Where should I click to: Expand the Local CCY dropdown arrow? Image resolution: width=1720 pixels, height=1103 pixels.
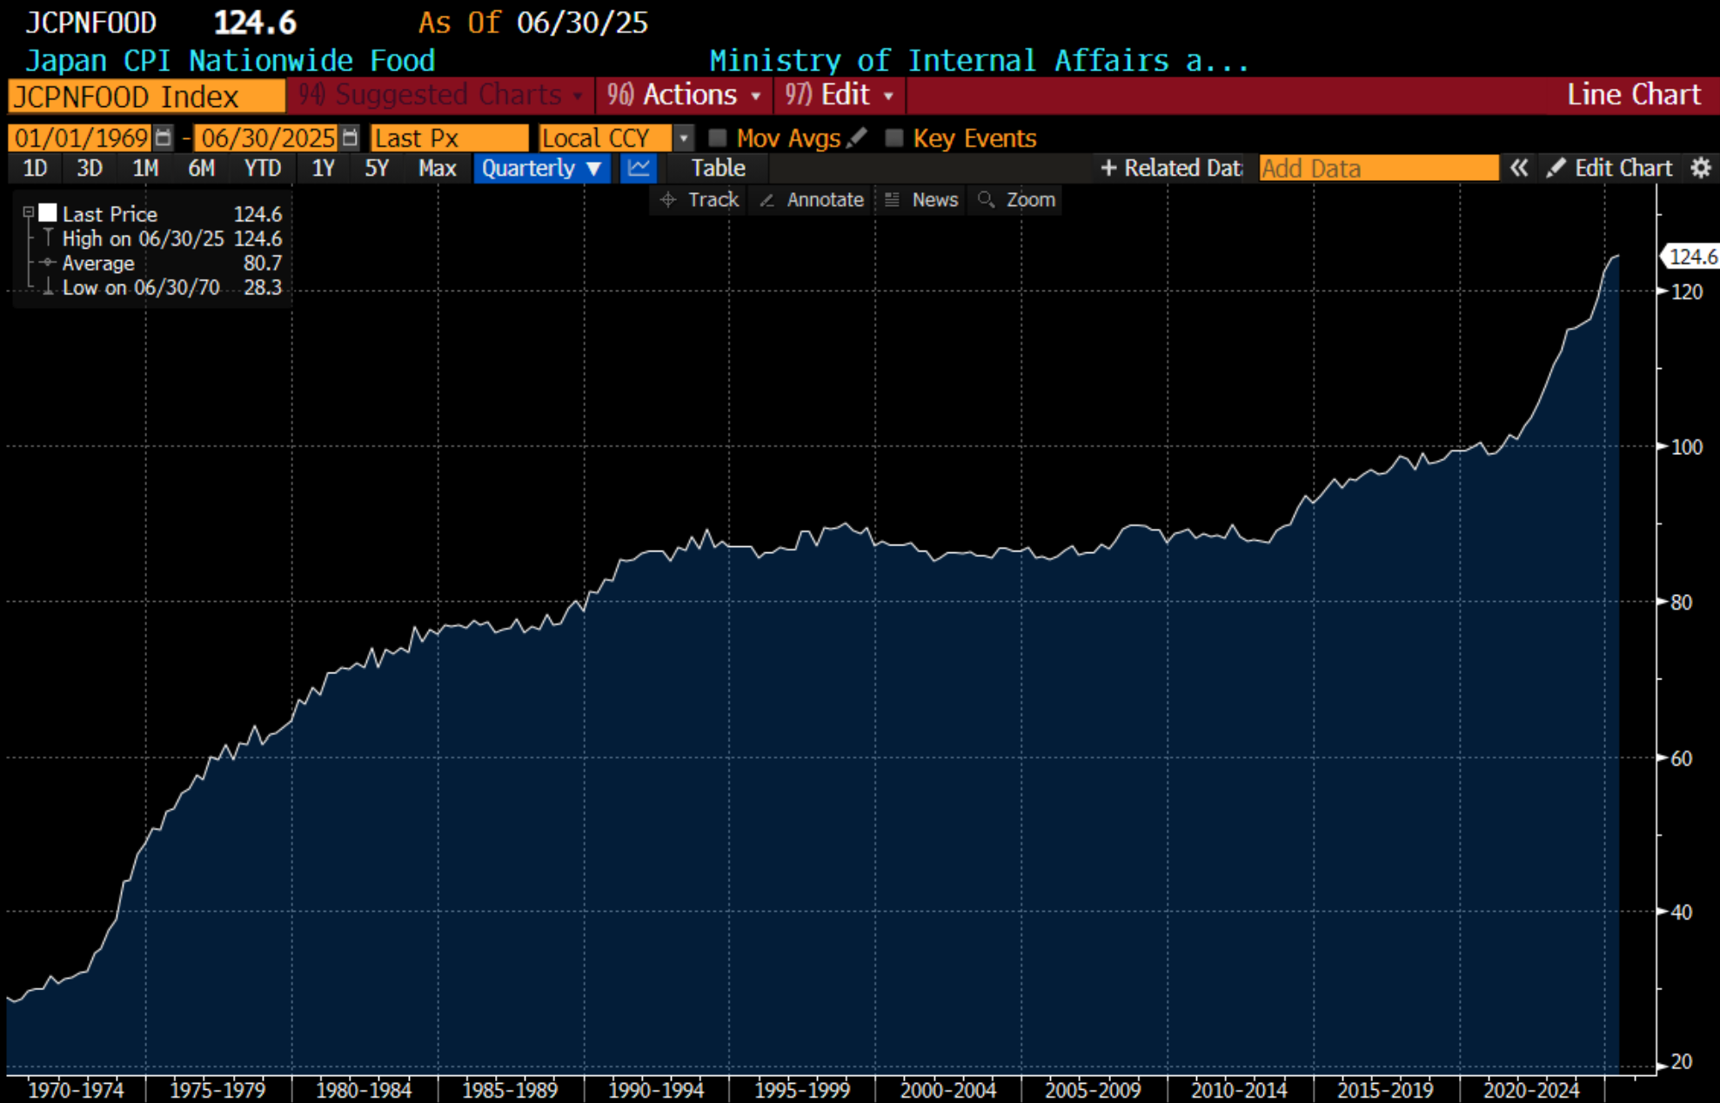click(x=684, y=137)
